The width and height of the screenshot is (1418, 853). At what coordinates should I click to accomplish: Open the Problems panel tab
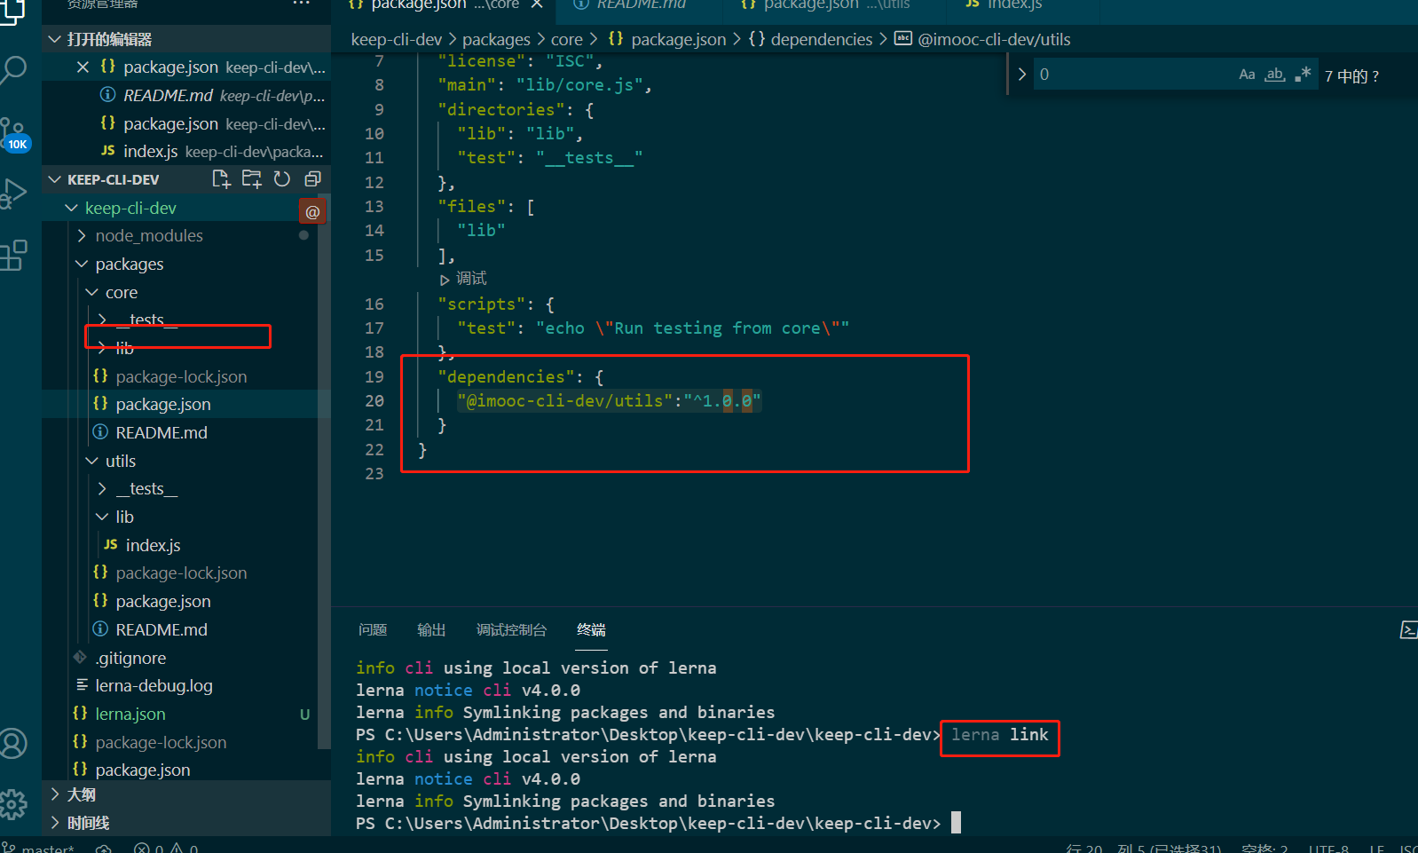tap(373, 629)
